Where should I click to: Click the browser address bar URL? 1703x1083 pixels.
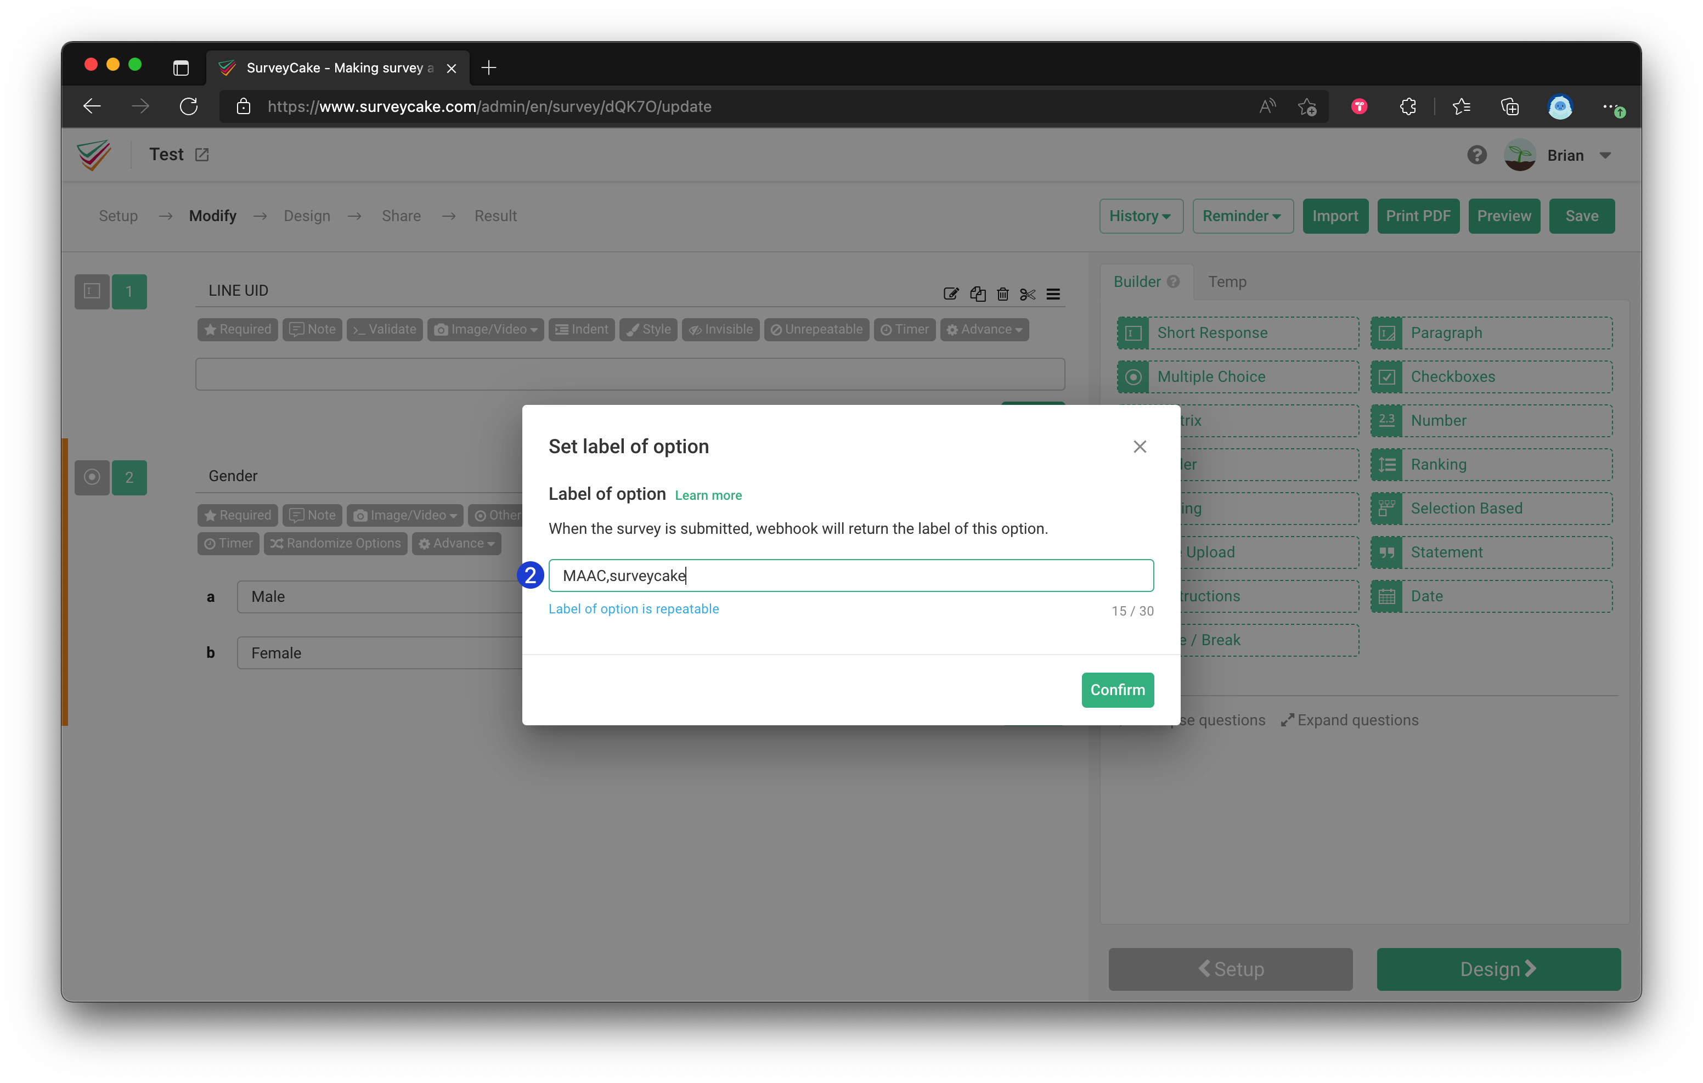coord(489,107)
